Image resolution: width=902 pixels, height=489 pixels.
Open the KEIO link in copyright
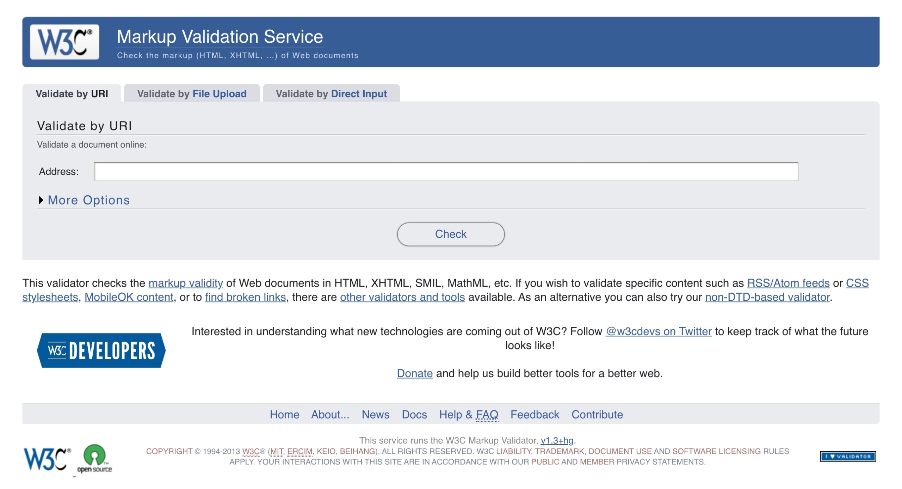tap(326, 452)
